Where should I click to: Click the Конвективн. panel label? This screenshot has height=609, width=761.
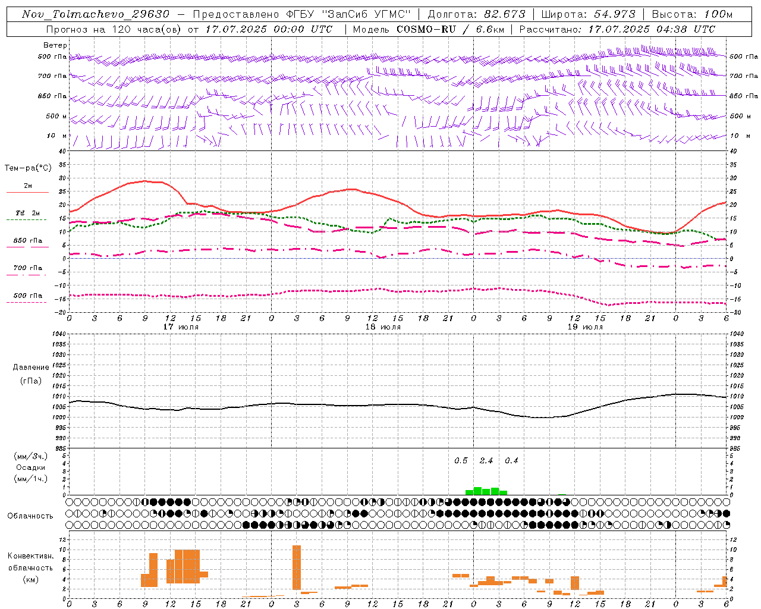click(31, 556)
